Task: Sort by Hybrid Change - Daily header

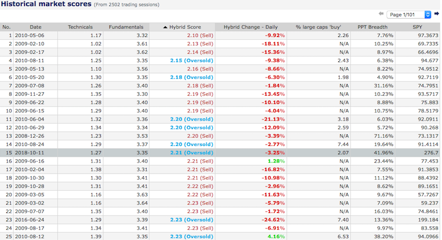Action: 251,27
